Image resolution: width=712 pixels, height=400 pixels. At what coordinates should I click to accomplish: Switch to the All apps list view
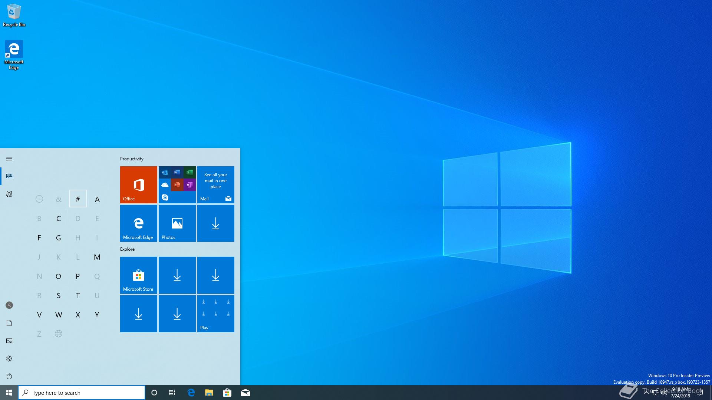pyautogui.click(x=9, y=194)
